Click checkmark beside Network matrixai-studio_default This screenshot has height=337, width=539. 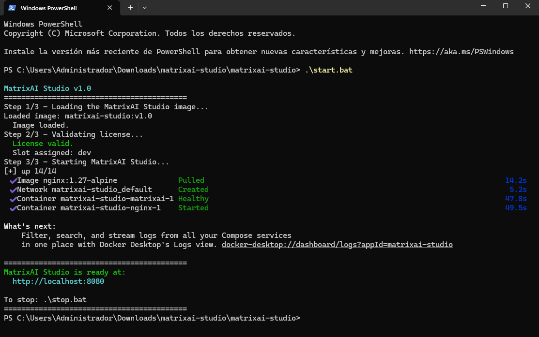[13, 190]
